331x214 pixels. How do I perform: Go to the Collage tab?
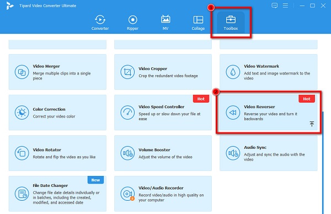click(x=198, y=23)
